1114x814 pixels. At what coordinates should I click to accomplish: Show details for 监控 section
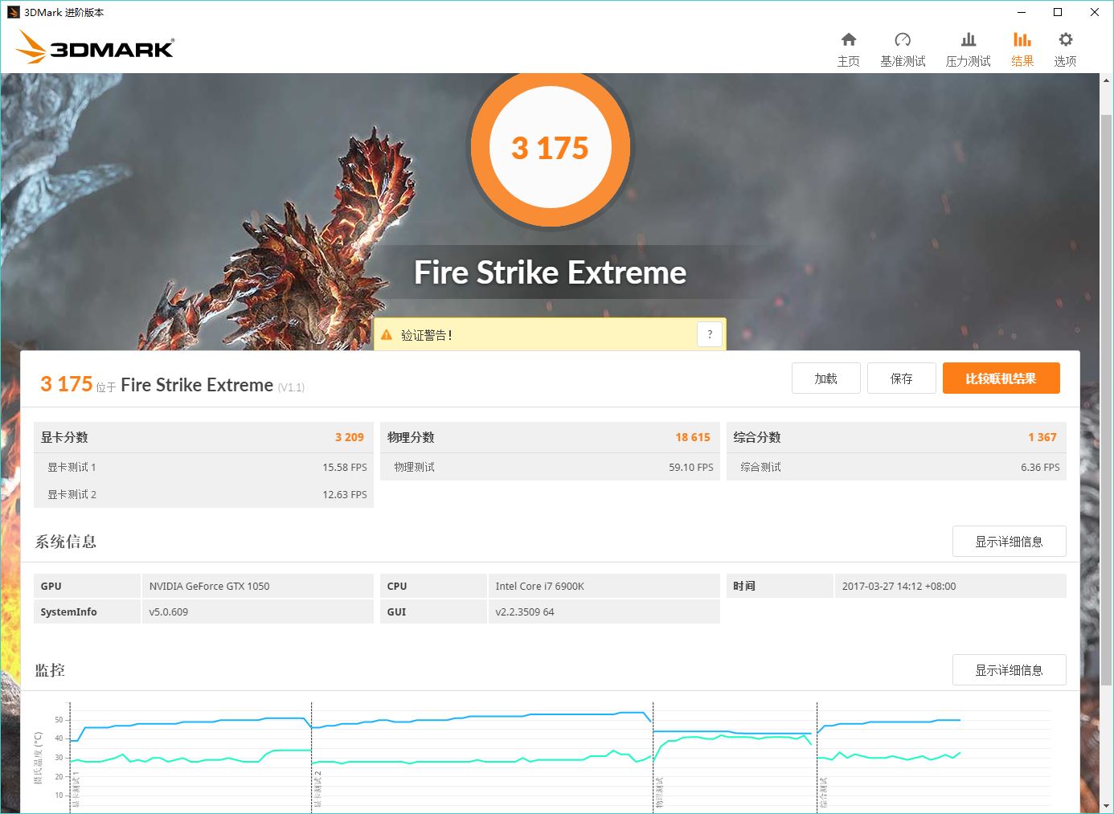point(1010,670)
